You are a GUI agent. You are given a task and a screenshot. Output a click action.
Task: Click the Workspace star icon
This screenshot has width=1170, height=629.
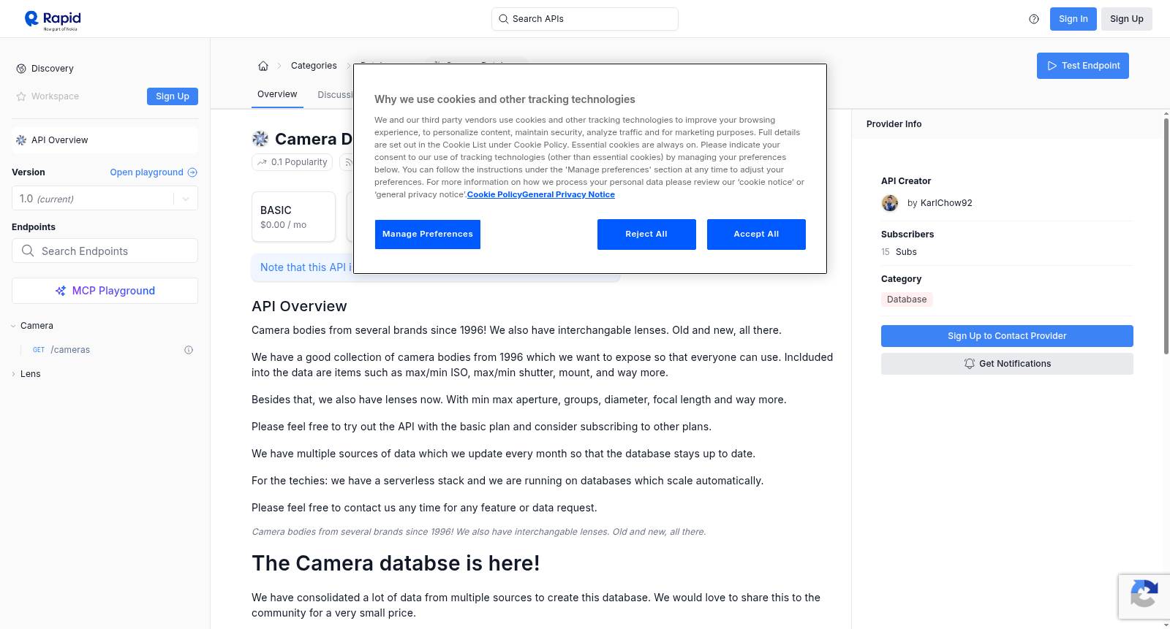click(x=21, y=96)
